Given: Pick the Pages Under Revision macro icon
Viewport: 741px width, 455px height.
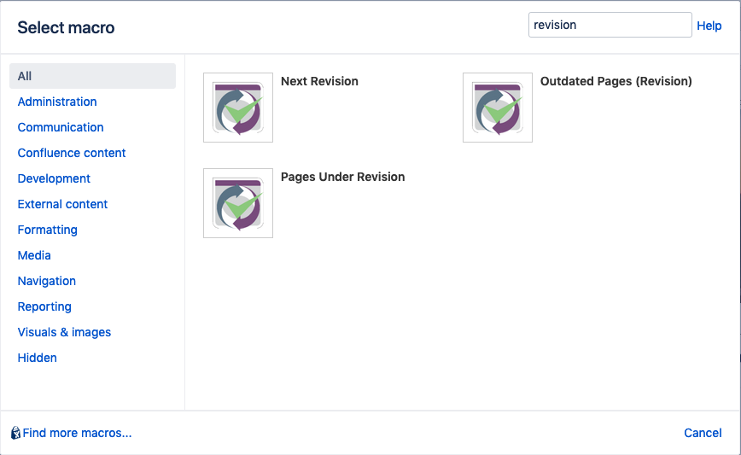Looking at the screenshot, I should click(238, 203).
